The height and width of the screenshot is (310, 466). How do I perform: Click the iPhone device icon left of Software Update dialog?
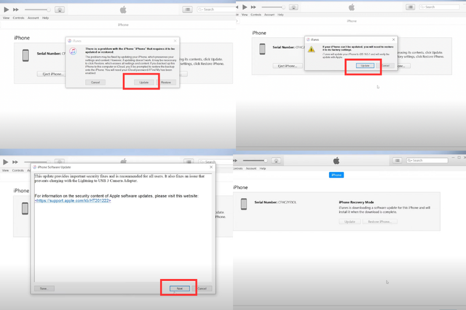25,209
